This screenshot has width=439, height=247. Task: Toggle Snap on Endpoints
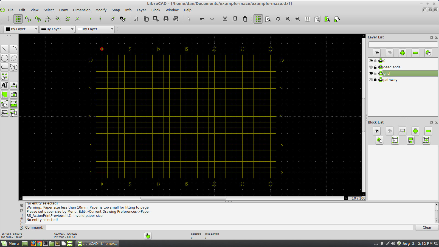pos(28,19)
